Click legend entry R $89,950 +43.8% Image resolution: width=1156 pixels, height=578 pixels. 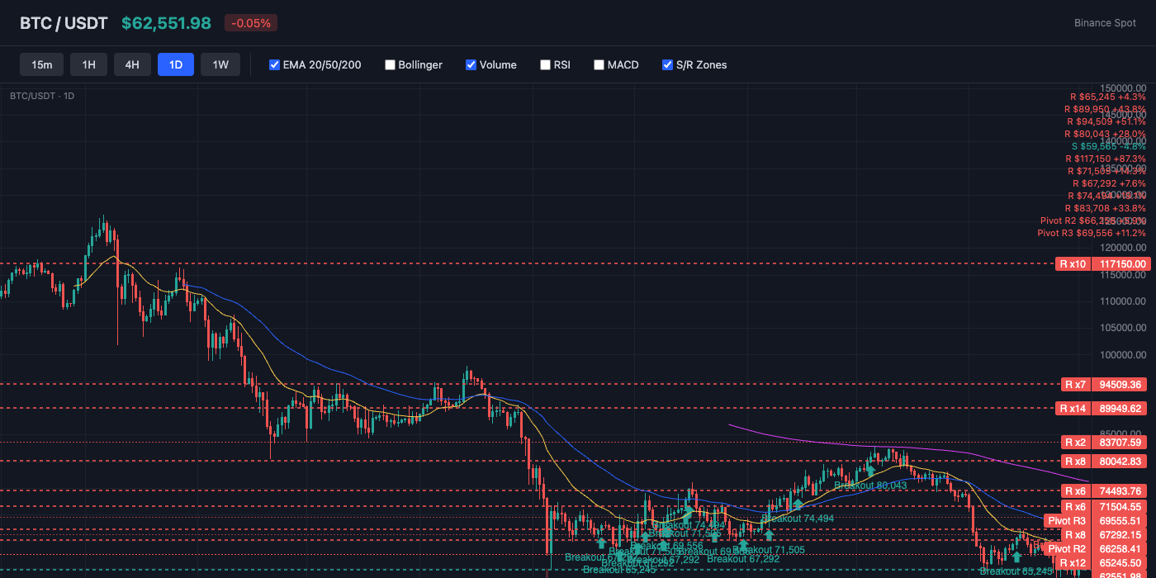[x=1105, y=109]
